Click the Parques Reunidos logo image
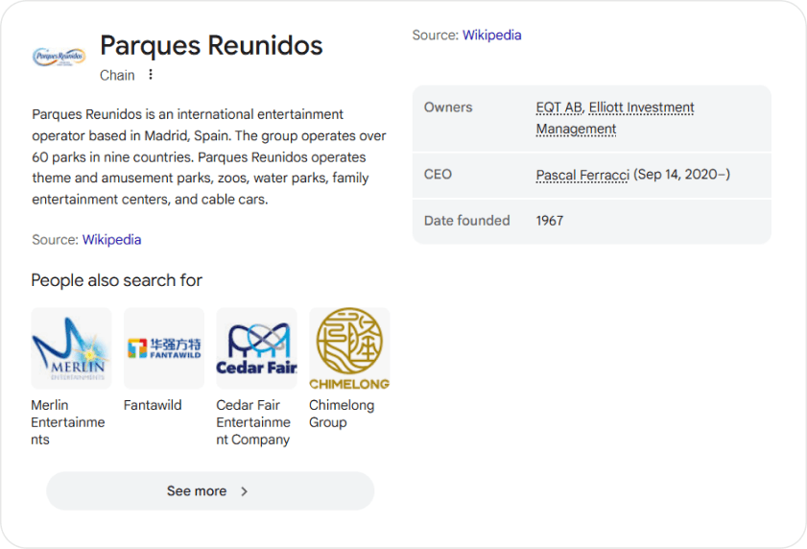Image resolution: width=807 pixels, height=549 pixels. point(59,56)
